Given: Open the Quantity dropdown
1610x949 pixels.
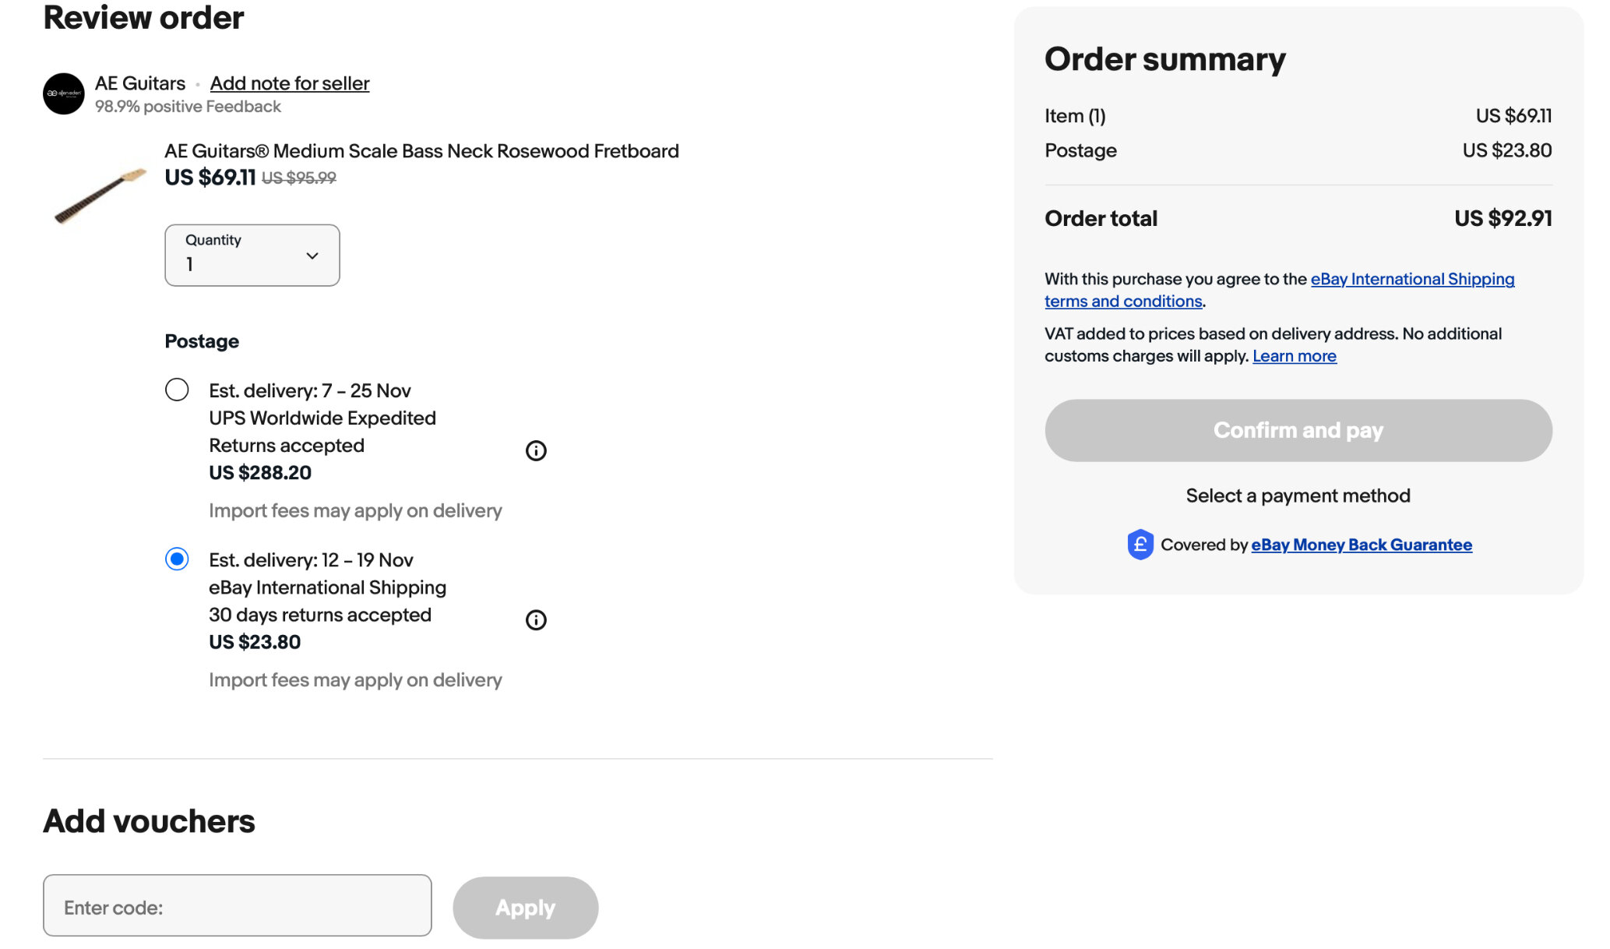Looking at the screenshot, I should pos(252,256).
